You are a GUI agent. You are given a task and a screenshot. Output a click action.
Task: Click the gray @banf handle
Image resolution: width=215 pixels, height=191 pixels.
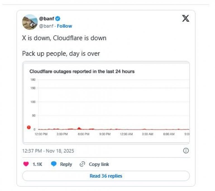(x=46, y=26)
